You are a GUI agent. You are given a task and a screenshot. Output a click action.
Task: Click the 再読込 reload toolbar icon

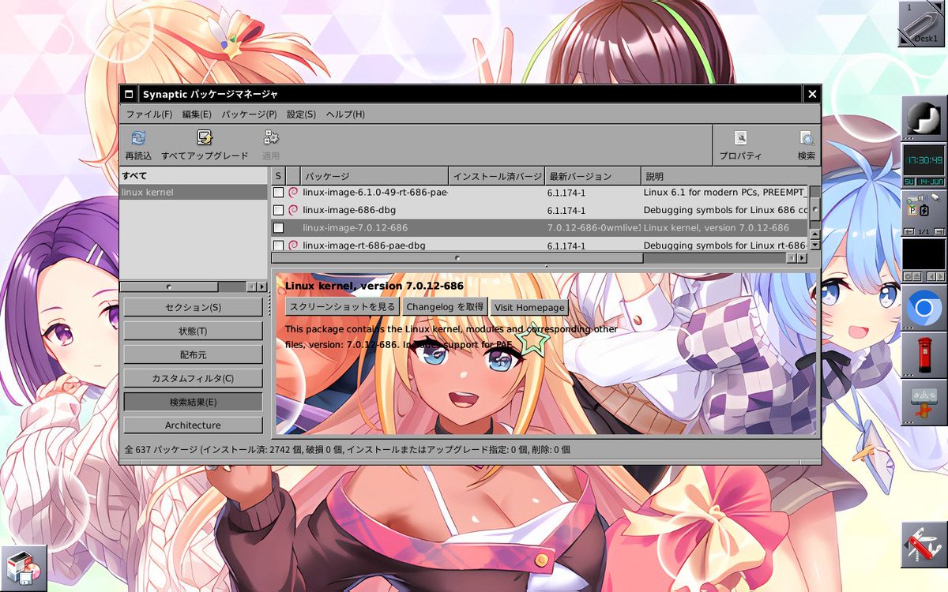point(138,138)
